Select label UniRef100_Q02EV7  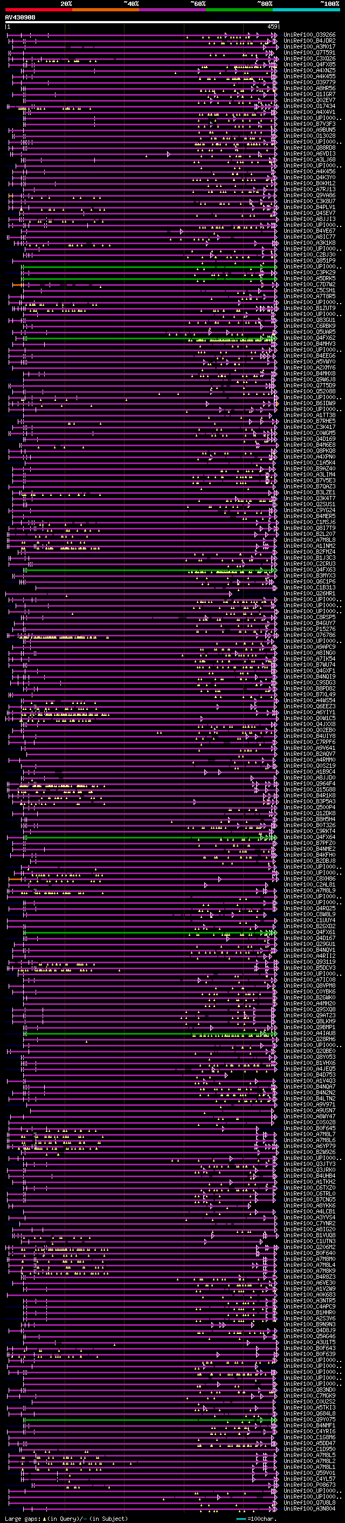click(309, 100)
